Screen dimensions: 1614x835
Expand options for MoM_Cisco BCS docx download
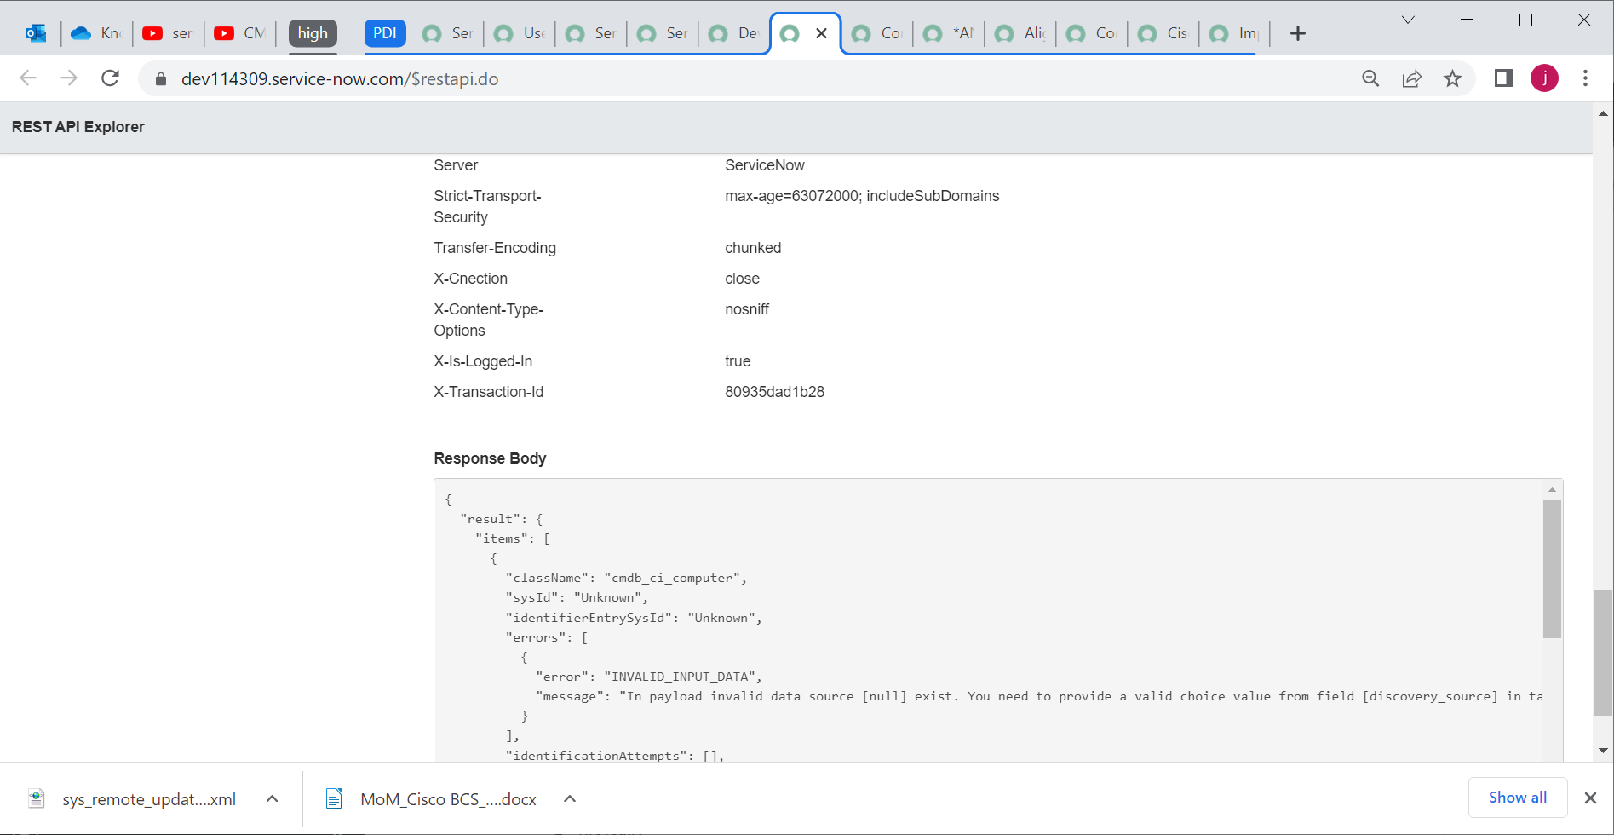point(570,799)
